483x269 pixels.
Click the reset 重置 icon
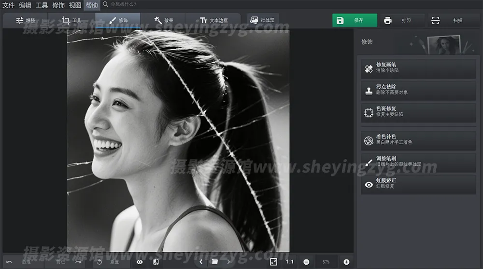(100, 262)
